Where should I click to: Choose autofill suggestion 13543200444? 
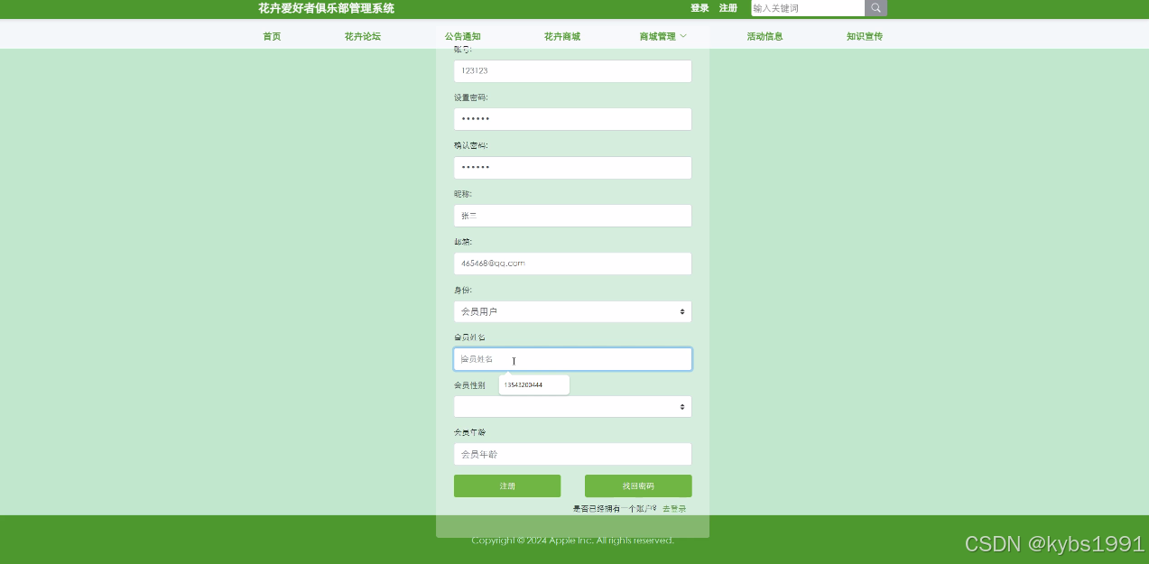click(534, 385)
